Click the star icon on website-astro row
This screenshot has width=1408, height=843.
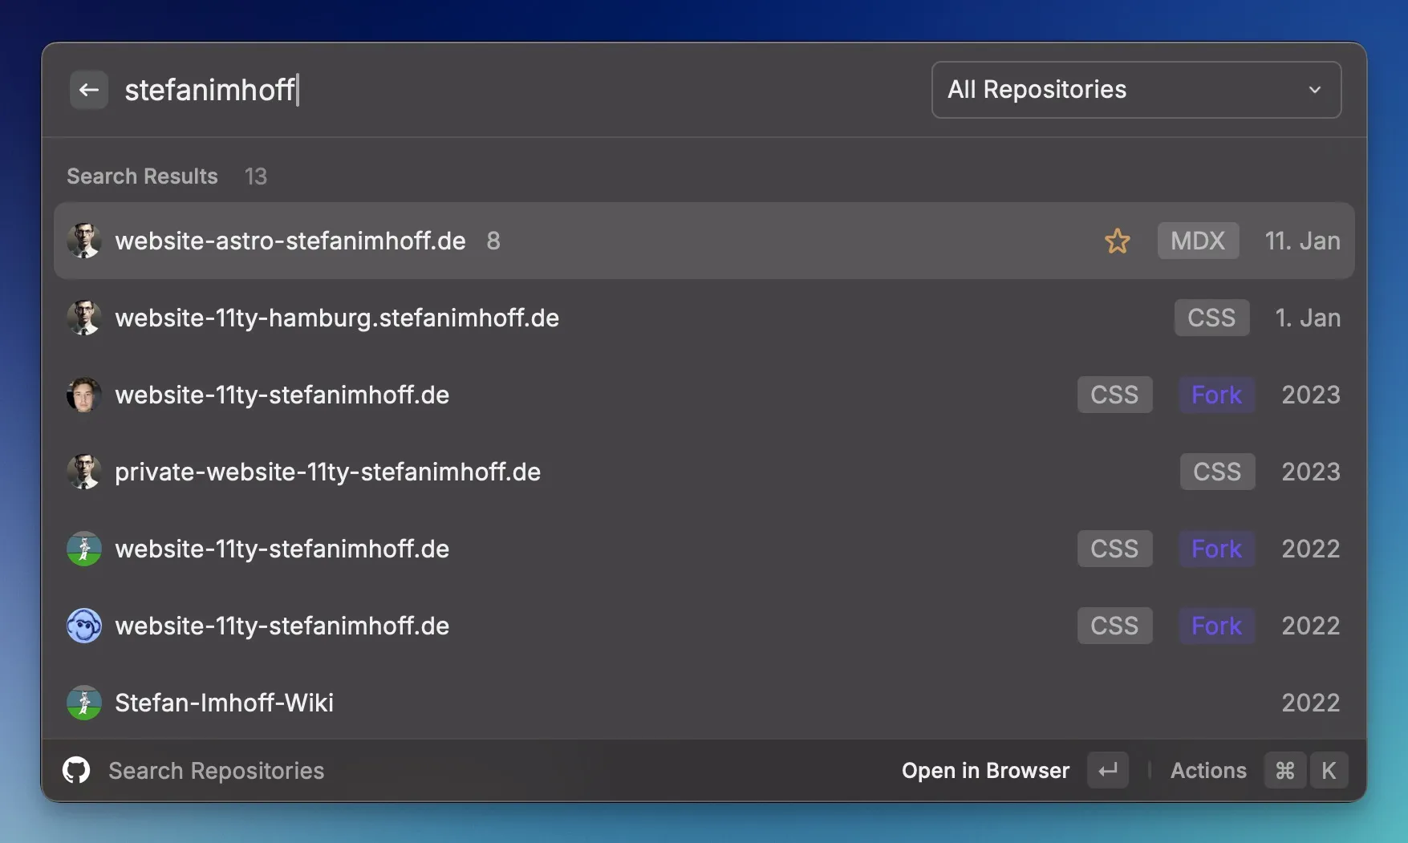coord(1117,241)
